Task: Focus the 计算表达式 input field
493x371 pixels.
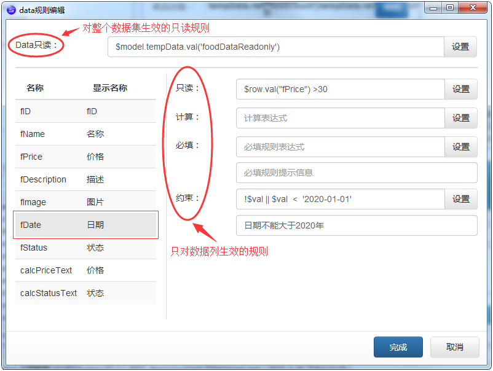Action: 341,118
